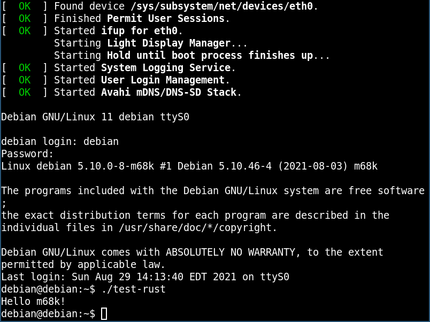Click the Debian GNU/Linux 11 debian ttyS0 banner
The width and height of the screenshot is (430, 322).
[95, 117]
